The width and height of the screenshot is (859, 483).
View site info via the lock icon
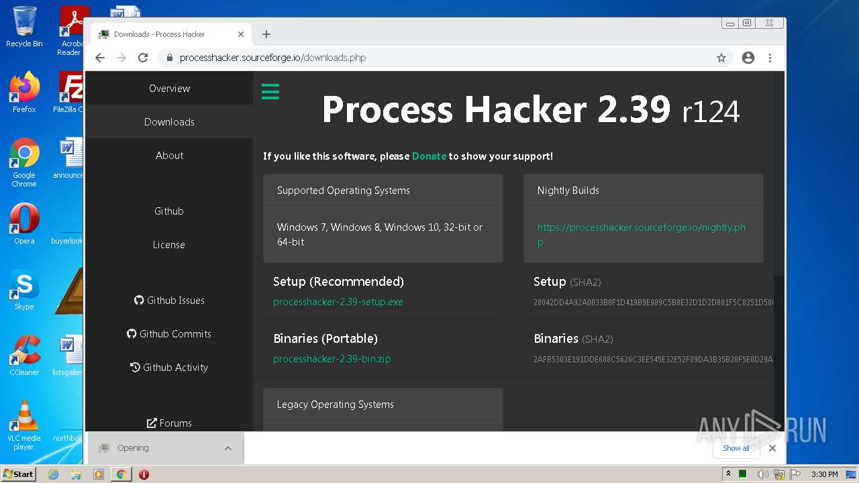click(170, 58)
